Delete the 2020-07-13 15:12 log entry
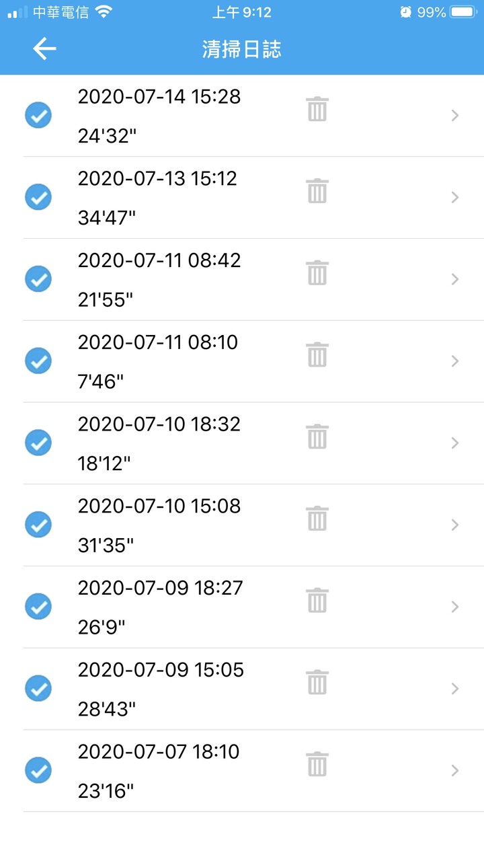This screenshot has width=484, height=861. [317, 191]
